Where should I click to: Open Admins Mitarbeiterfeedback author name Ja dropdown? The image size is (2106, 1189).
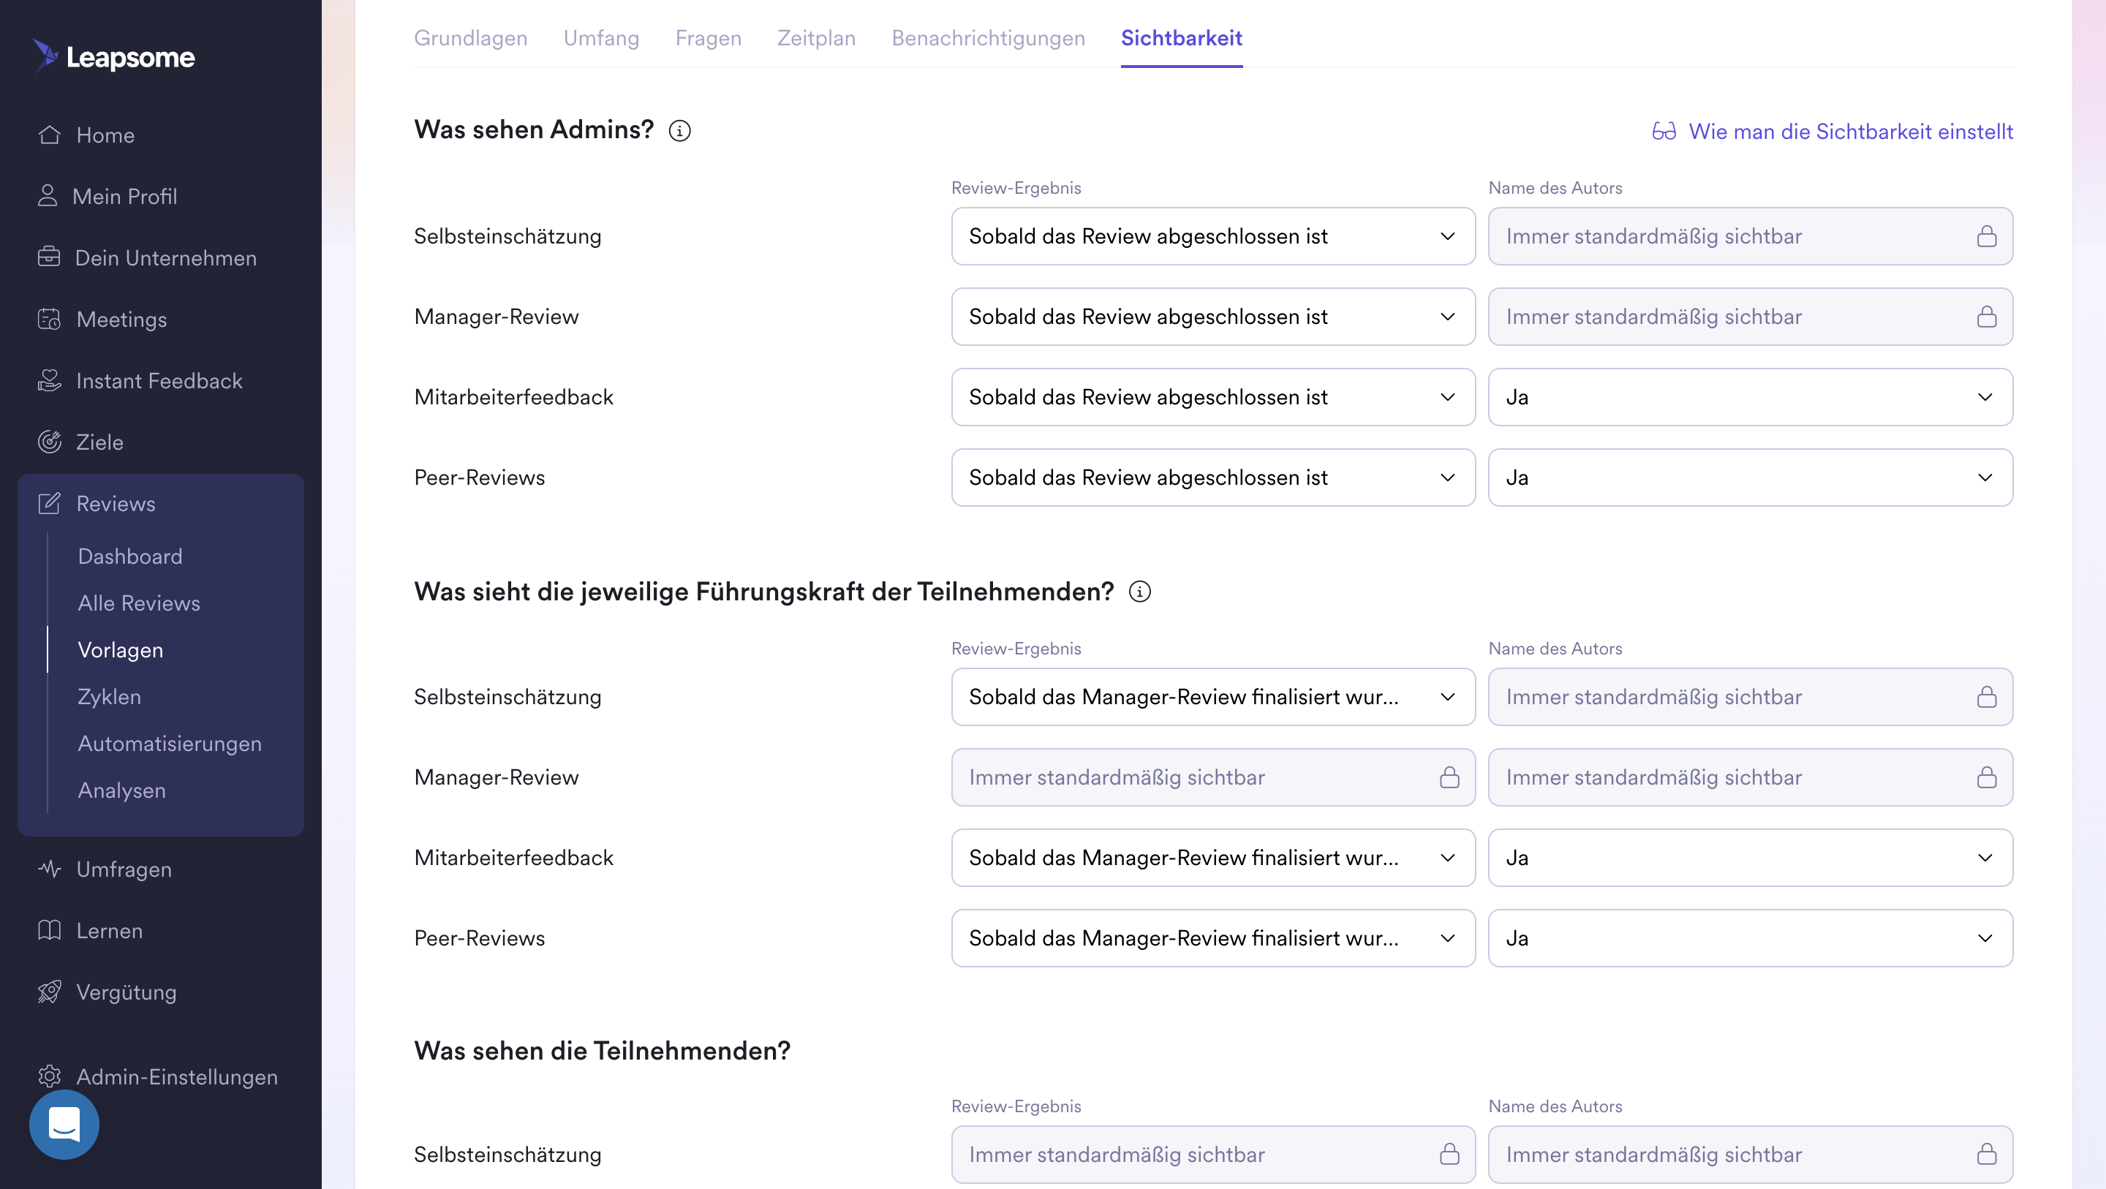(1751, 396)
